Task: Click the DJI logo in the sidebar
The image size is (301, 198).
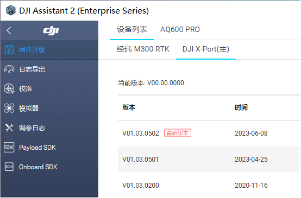Action: point(51,31)
